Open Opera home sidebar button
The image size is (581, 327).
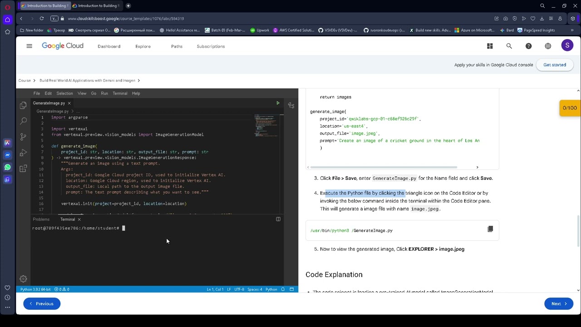tap(7, 20)
